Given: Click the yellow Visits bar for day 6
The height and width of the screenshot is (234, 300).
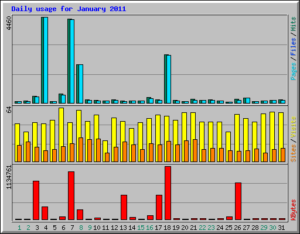Looking at the screenshot, I should tap(61, 135).
